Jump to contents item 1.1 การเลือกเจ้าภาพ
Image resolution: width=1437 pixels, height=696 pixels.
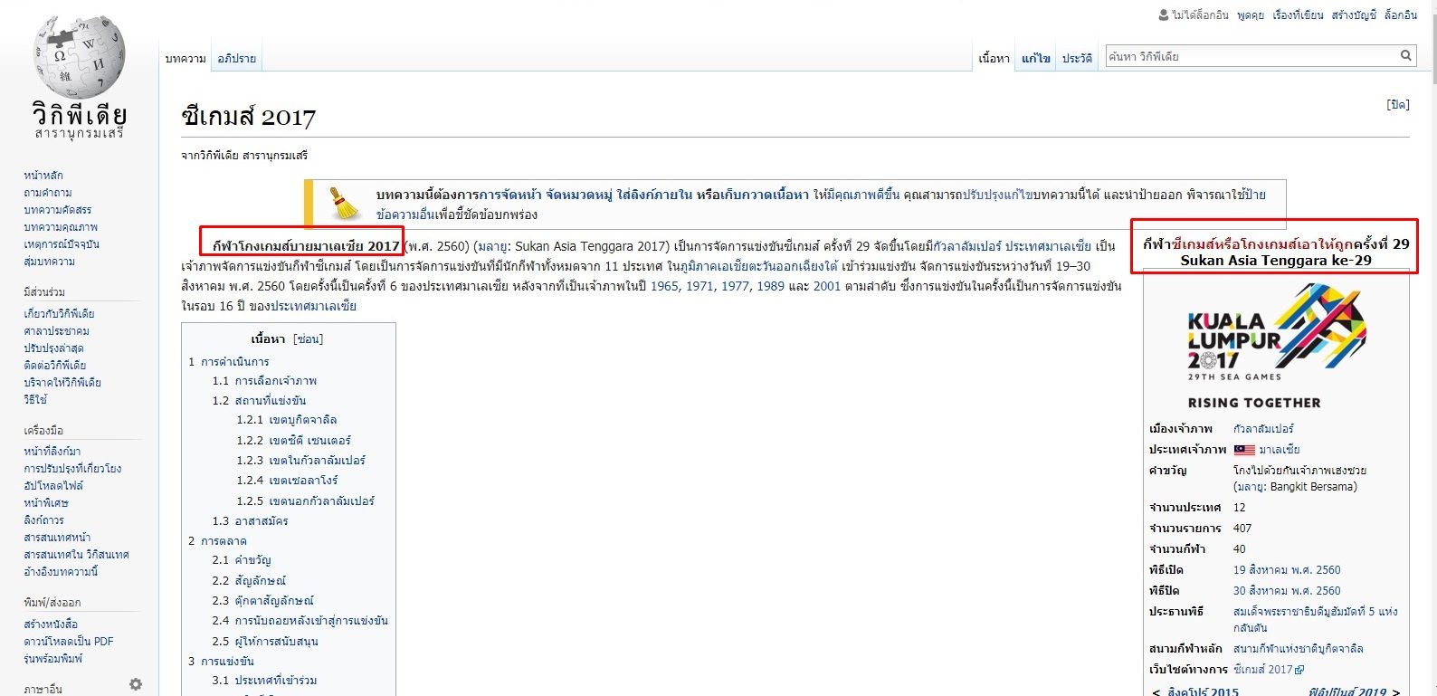(264, 381)
